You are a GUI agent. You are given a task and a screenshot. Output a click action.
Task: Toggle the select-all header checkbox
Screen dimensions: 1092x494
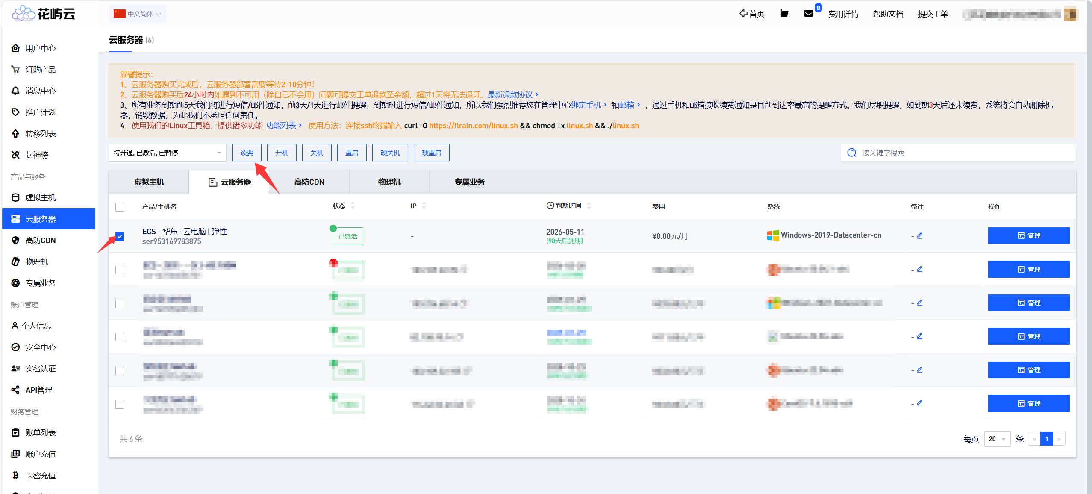(120, 207)
